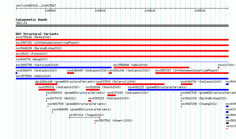Click the esv3568946 (Uddin2014) label

coord(131,65)
